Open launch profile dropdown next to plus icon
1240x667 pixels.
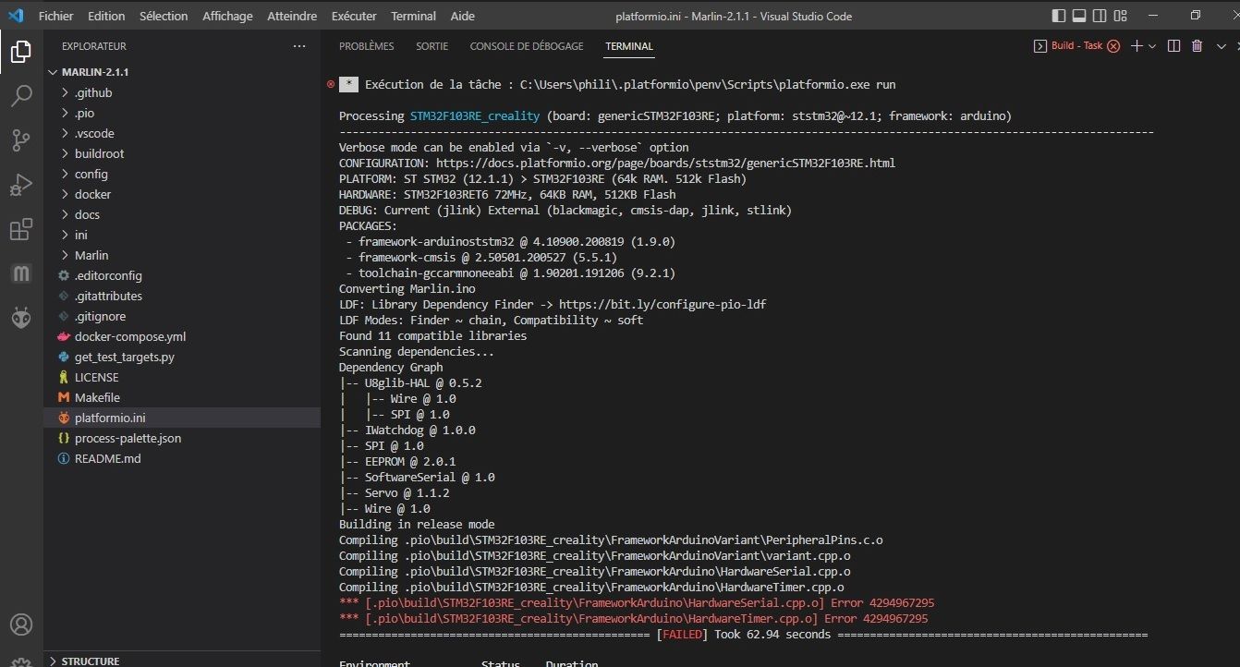click(1152, 46)
